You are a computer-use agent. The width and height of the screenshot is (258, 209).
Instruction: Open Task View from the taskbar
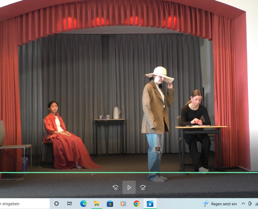click(x=70, y=204)
